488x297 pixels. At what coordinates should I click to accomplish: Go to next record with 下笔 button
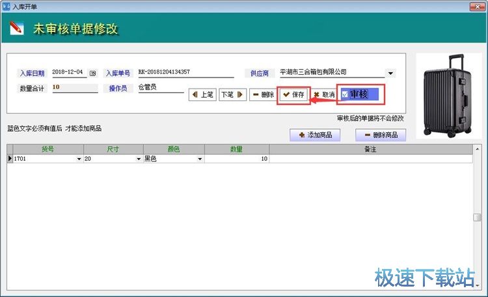232,94
